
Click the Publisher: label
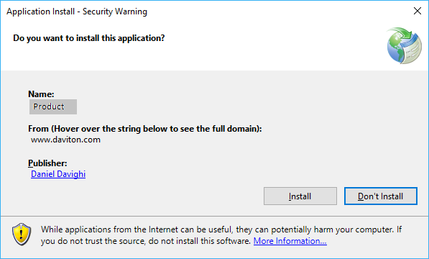pos(47,163)
